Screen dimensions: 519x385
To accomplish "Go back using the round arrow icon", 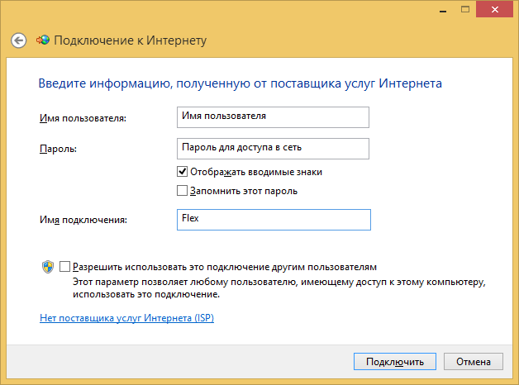I will 18,40.
